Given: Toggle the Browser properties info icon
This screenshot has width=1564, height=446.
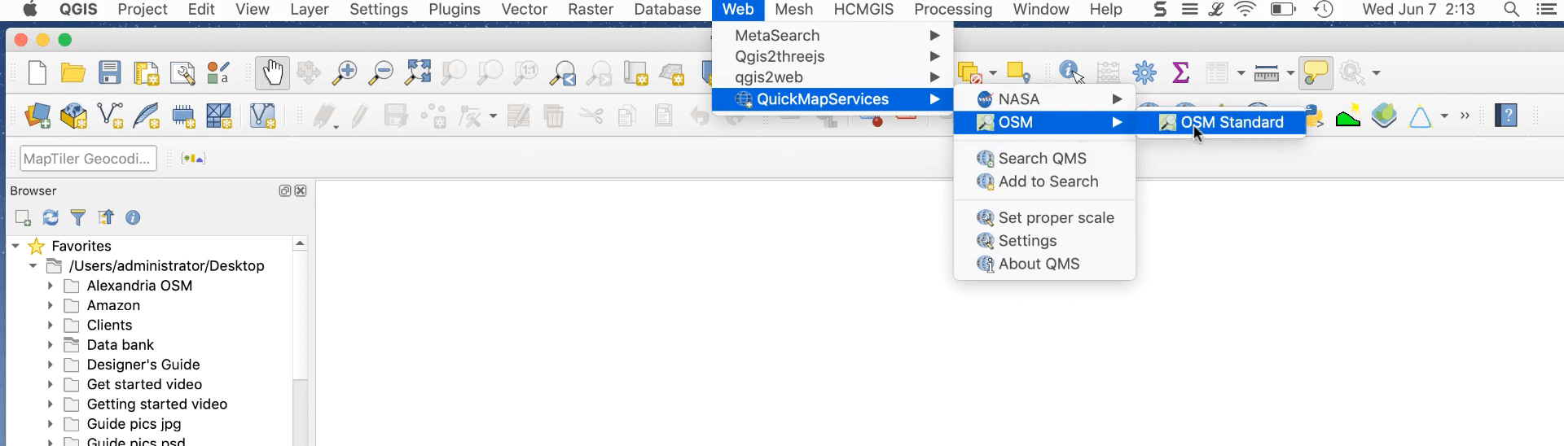Looking at the screenshot, I should point(133,218).
